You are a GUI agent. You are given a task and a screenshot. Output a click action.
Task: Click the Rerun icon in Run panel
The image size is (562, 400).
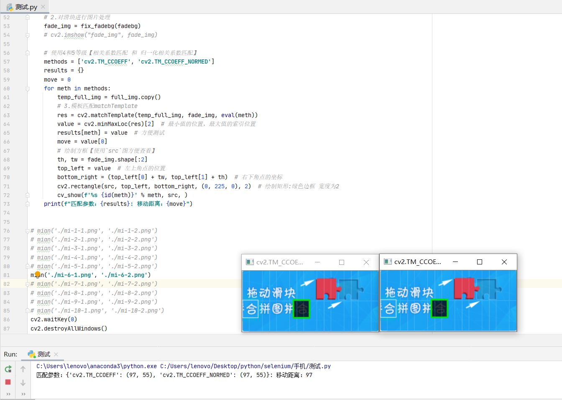pyautogui.click(x=8, y=369)
